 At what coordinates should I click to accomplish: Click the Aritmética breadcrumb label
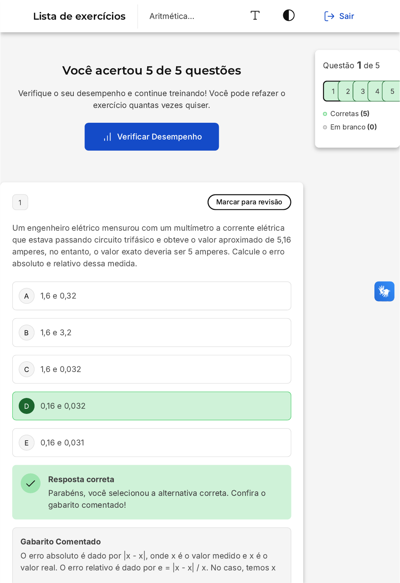click(172, 16)
